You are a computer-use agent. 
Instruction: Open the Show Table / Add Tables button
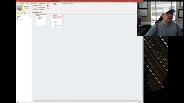(x=34, y=8)
